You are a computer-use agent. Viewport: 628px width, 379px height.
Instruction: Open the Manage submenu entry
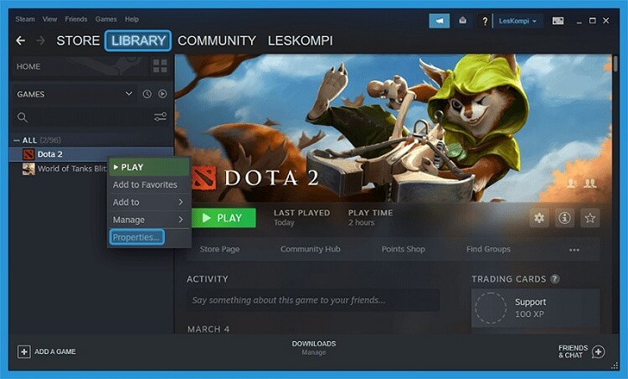coord(148,220)
